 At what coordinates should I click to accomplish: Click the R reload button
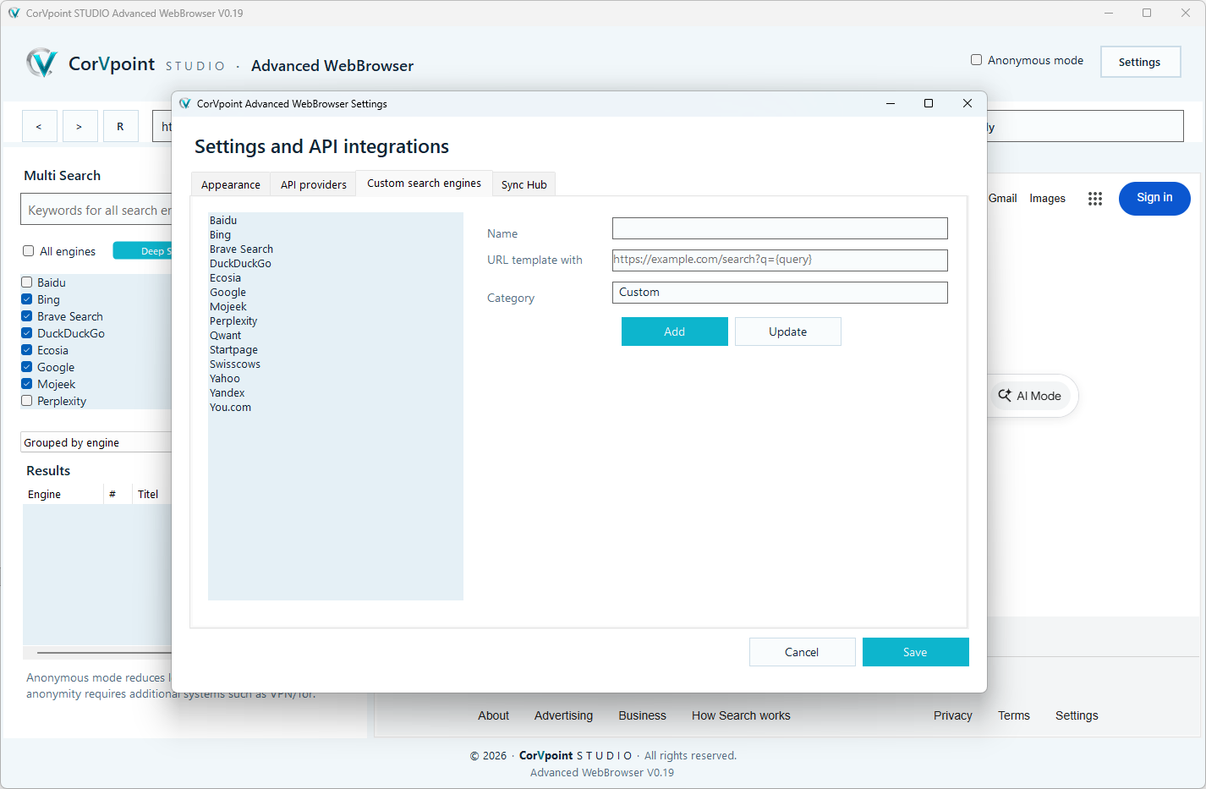tap(121, 126)
